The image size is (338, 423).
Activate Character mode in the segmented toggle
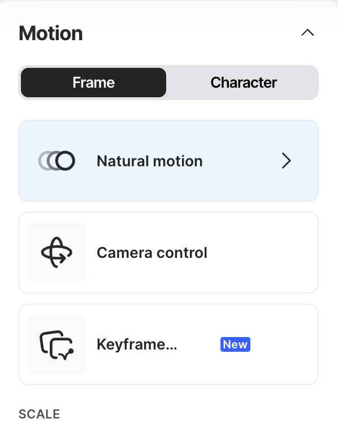point(244,83)
